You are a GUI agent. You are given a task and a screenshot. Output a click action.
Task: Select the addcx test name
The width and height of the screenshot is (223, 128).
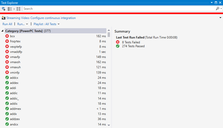[x=14, y=78]
